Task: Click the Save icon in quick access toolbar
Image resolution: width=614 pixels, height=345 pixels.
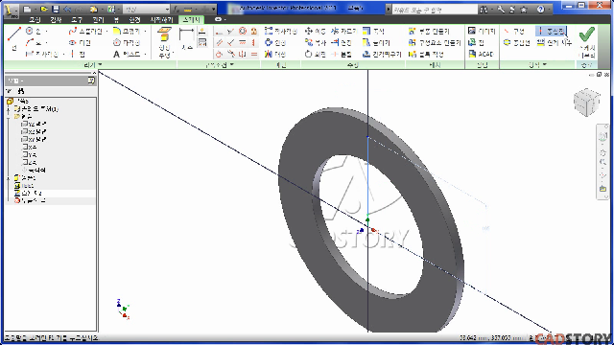Action: (x=56, y=9)
